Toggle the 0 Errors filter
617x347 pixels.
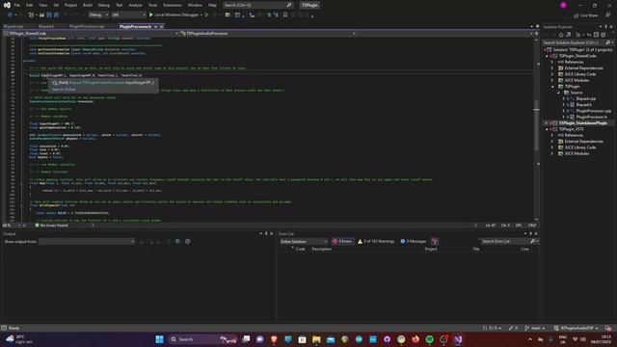coord(342,241)
